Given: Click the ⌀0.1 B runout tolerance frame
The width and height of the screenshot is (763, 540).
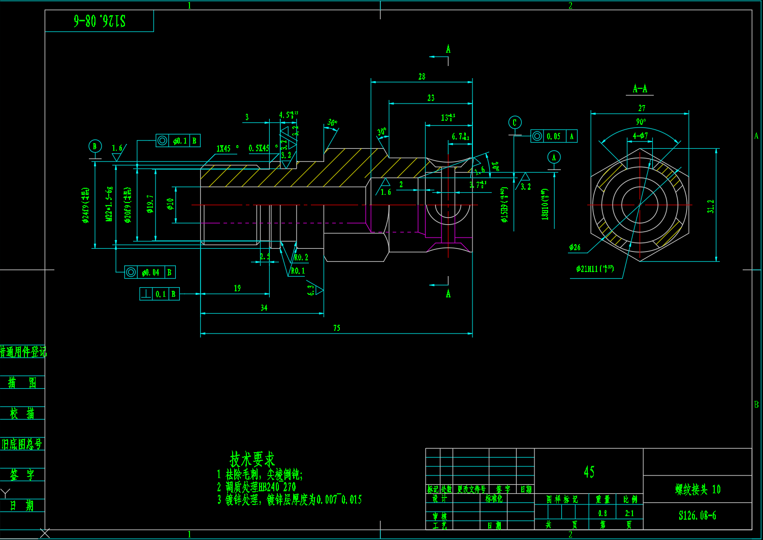Looking at the screenshot, I should [x=178, y=140].
